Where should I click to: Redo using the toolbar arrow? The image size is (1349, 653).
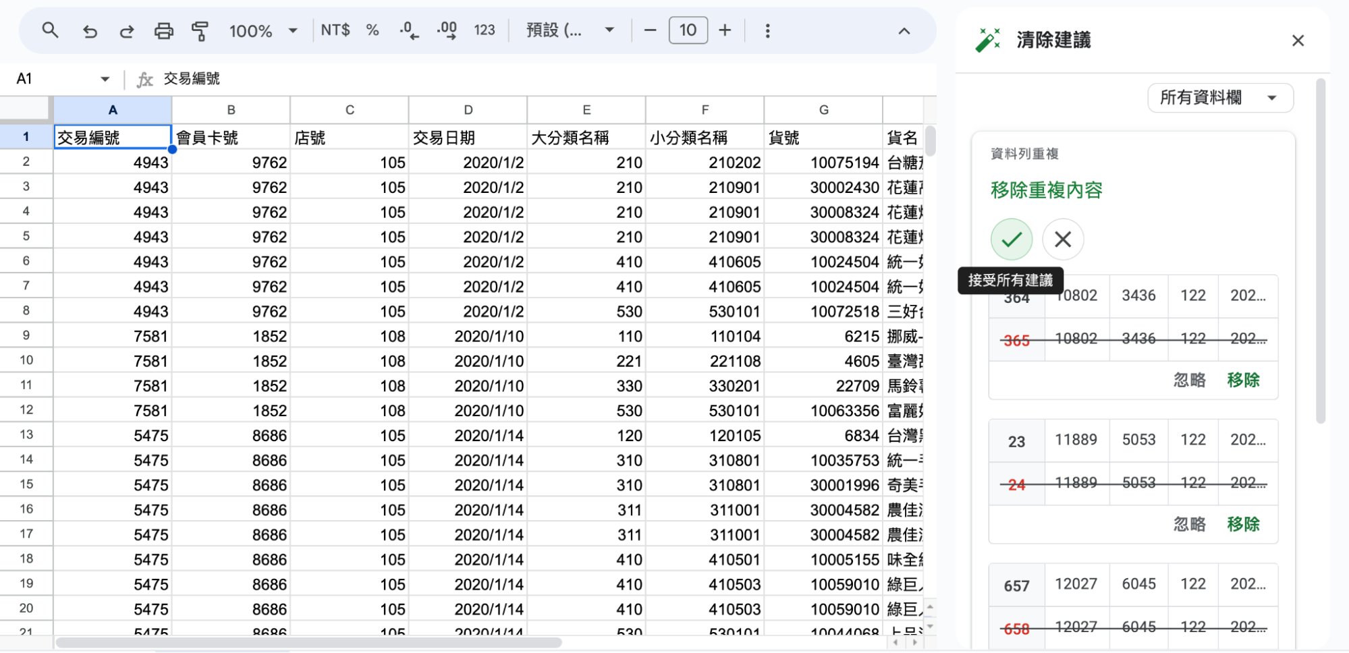[127, 31]
